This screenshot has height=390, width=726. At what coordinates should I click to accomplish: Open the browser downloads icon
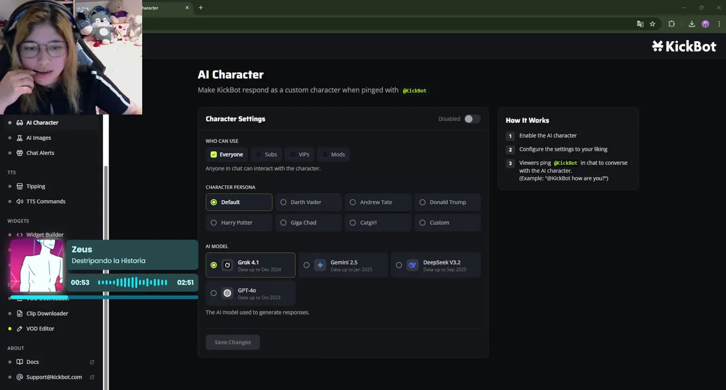(x=692, y=24)
